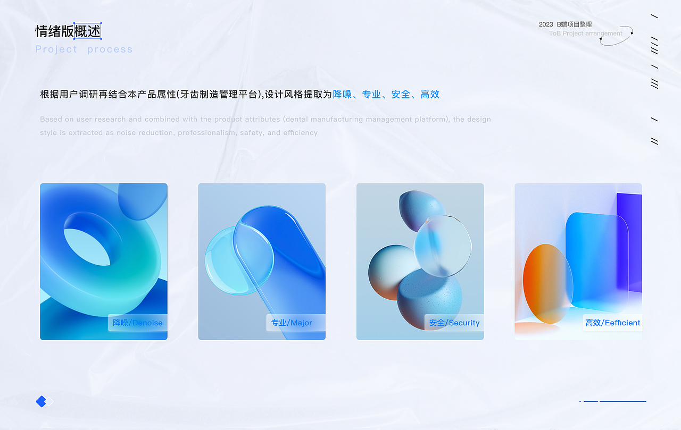Select the Security mood board image
This screenshot has height=430, width=681.
pos(420,260)
